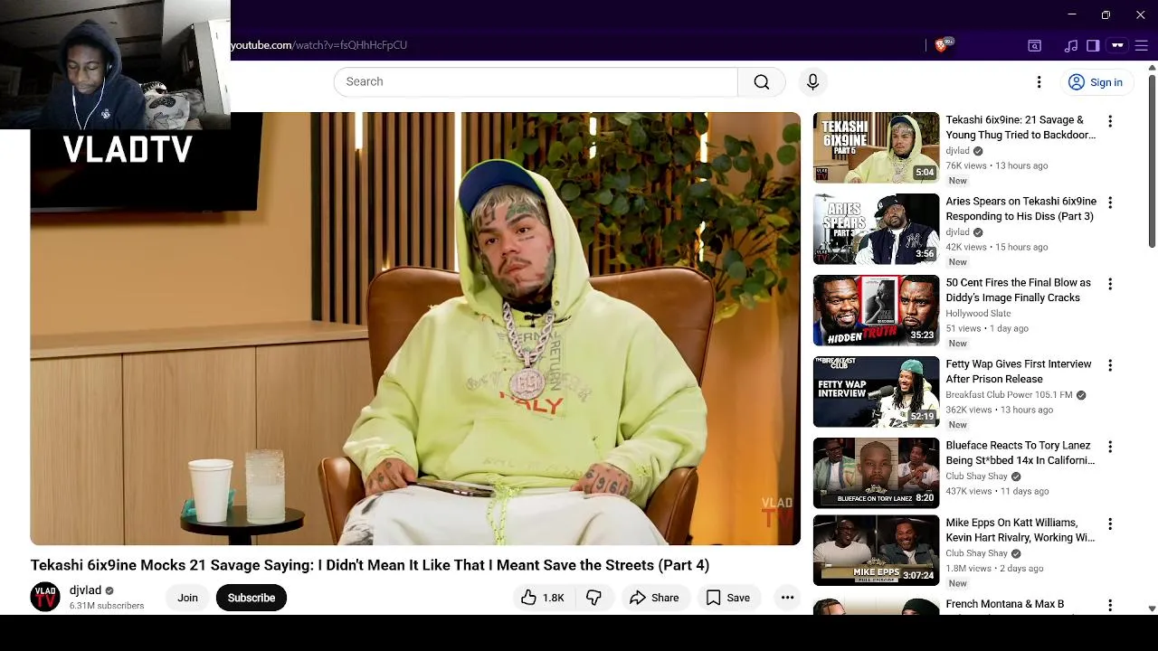Image resolution: width=1158 pixels, height=651 pixels.
Task: Open title 'Mike Epps On Katt Williams'
Action: pyautogui.click(x=1020, y=530)
